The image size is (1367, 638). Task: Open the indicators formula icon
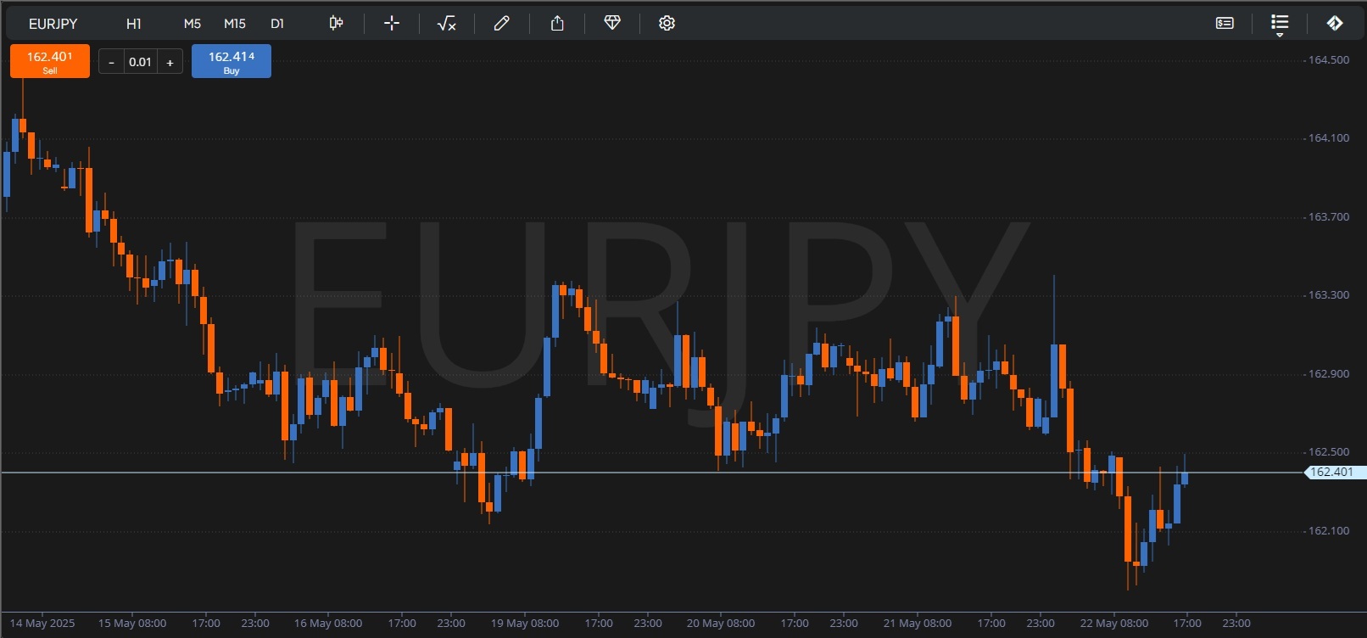coord(446,24)
